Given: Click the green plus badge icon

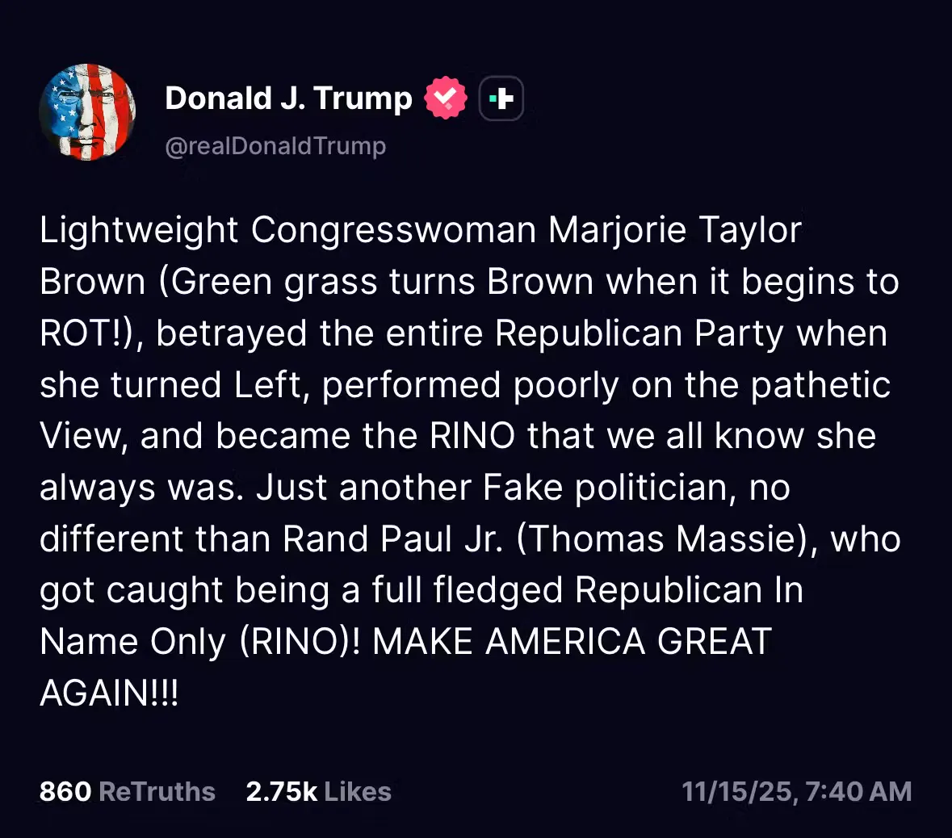Looking at the screenshot, I should [x=501, y=98].
